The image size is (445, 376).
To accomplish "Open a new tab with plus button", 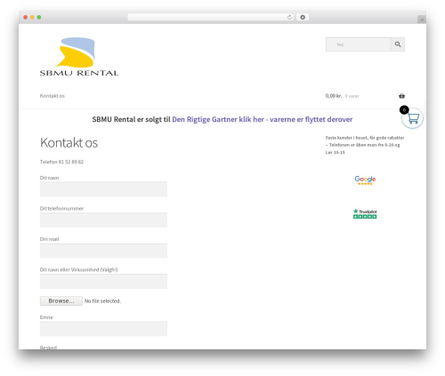I will tap(422, 20).
